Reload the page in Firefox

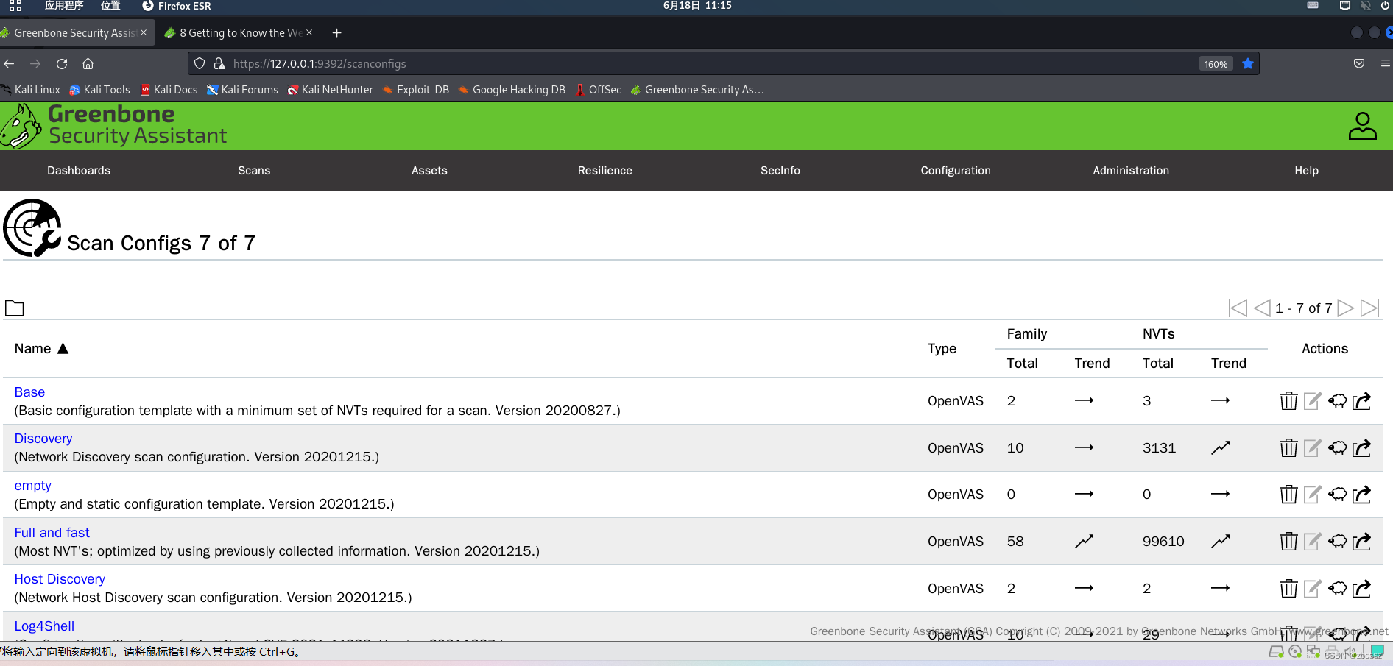[62, 64]
